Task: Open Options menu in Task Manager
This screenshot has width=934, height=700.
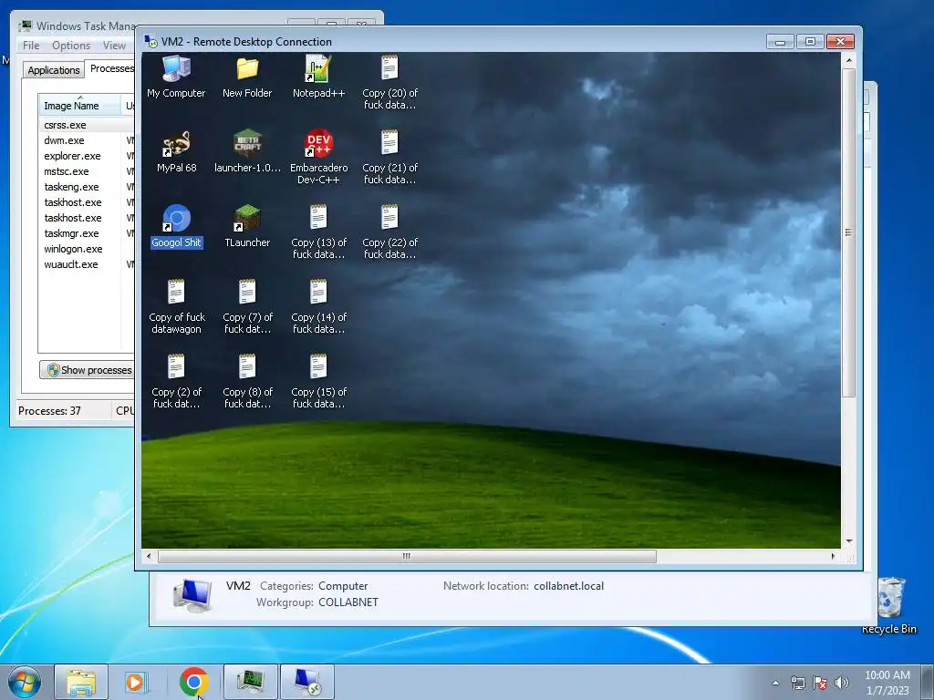Action: click(71, 46)
